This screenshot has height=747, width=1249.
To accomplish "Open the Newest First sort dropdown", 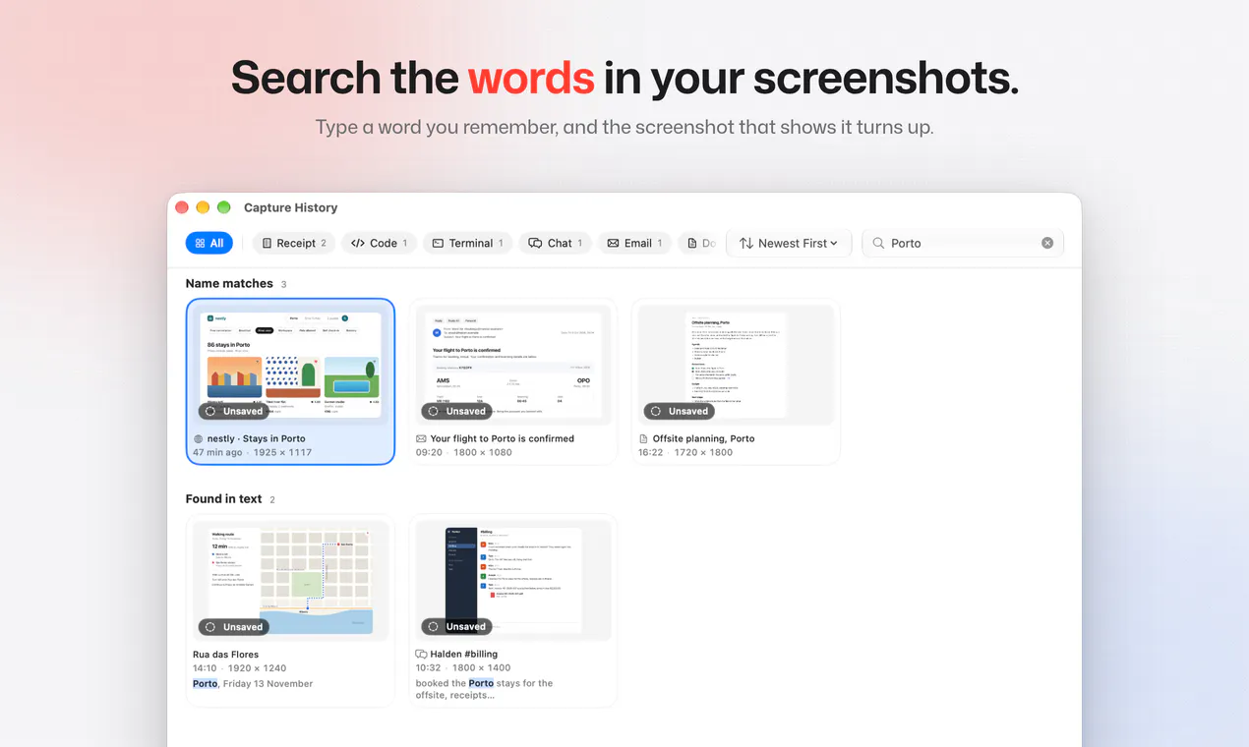I will 789,243.
